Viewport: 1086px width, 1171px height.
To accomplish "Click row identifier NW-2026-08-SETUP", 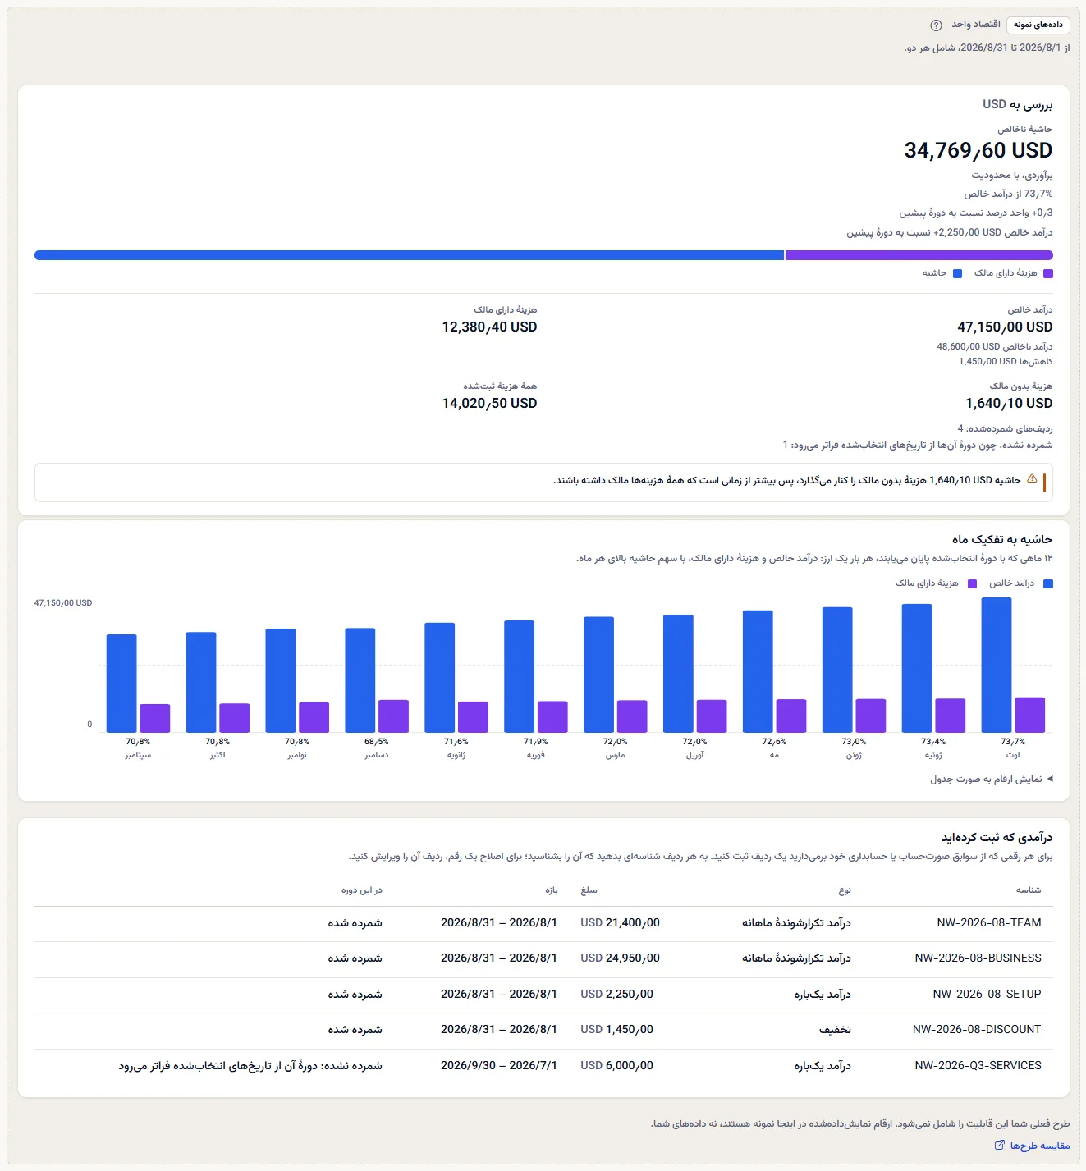I will click(x=987, y=995).
